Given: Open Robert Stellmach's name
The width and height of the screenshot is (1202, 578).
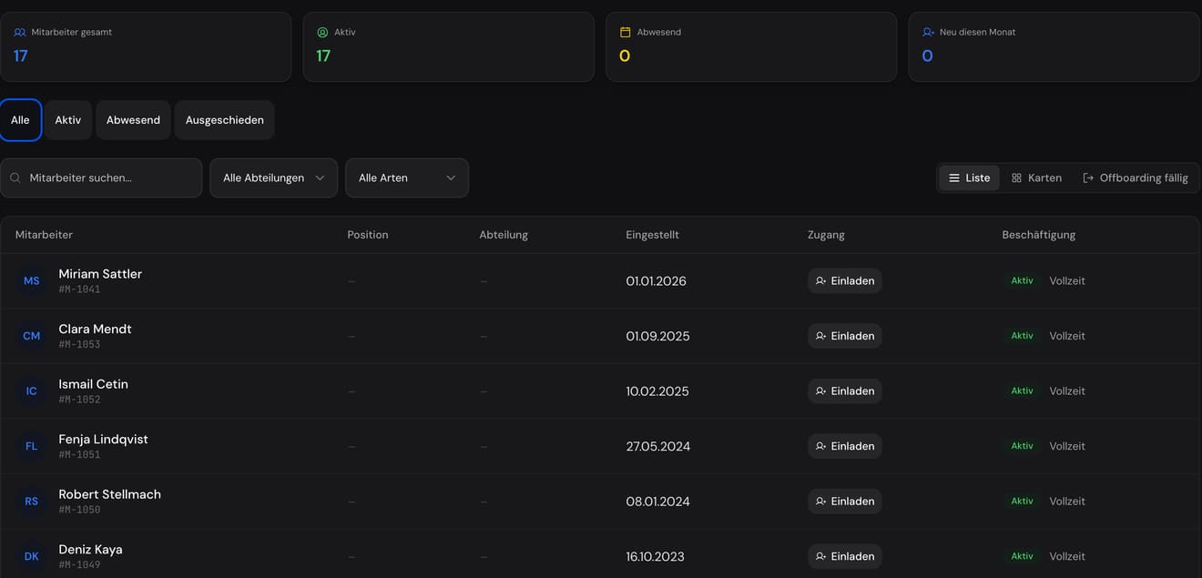Looking at the screenshot, I should click(109, 494).
